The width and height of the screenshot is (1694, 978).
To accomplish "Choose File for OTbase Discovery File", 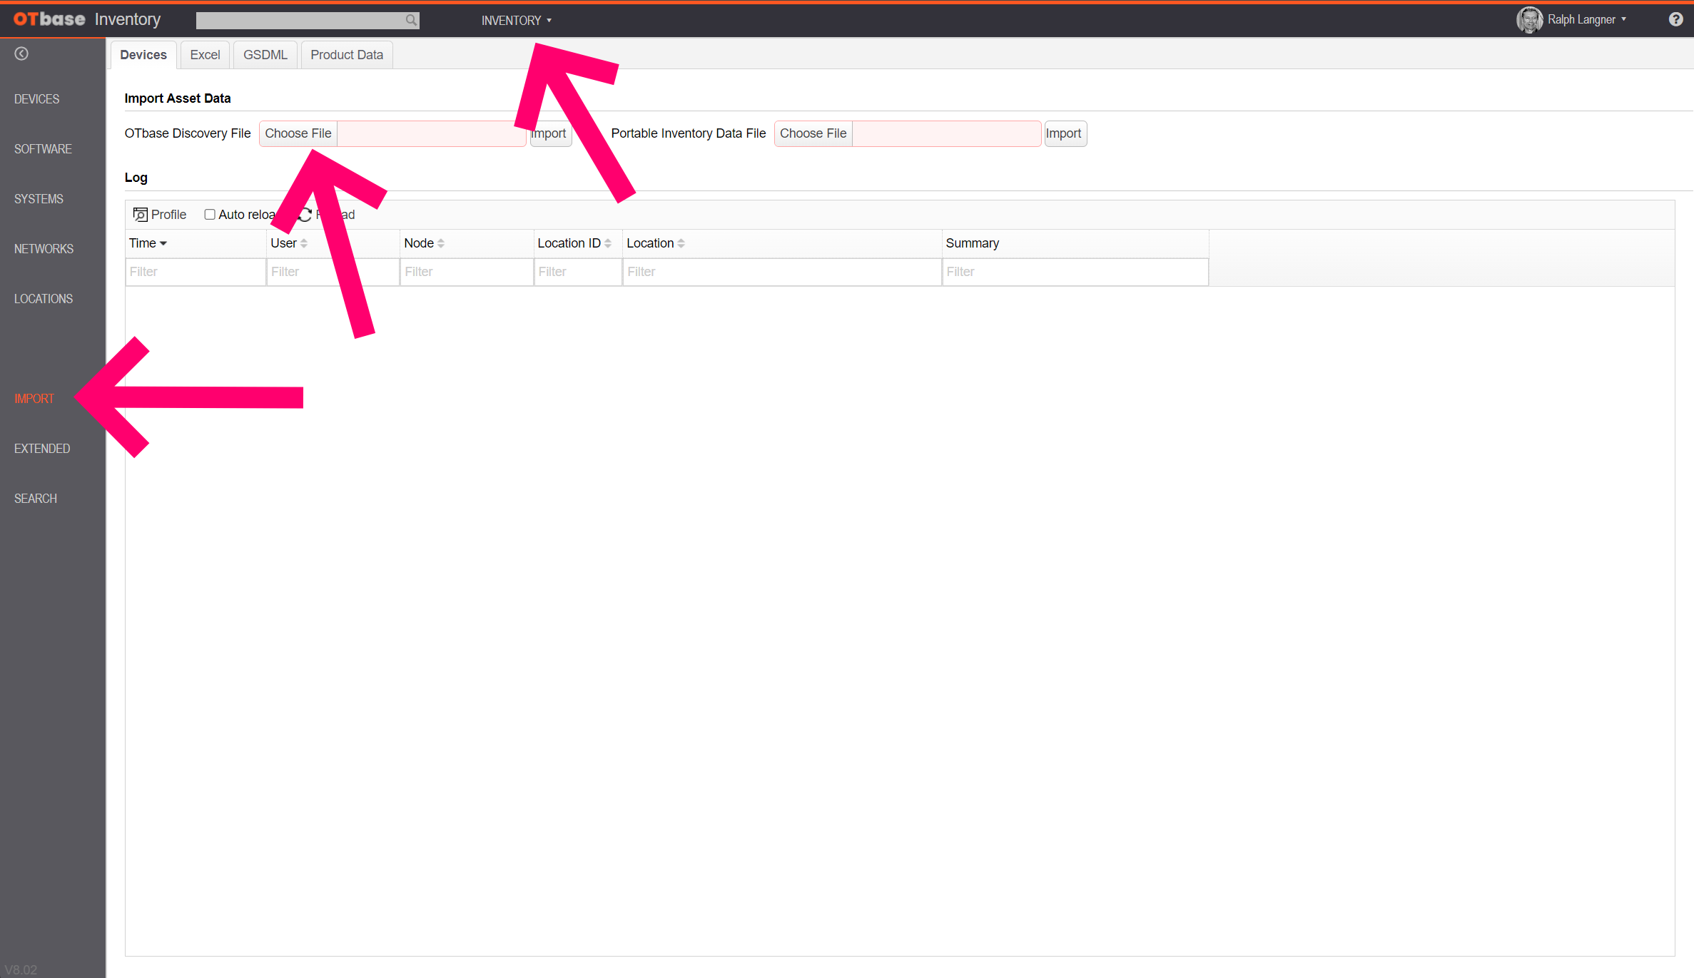I will [x=298, y=133].
